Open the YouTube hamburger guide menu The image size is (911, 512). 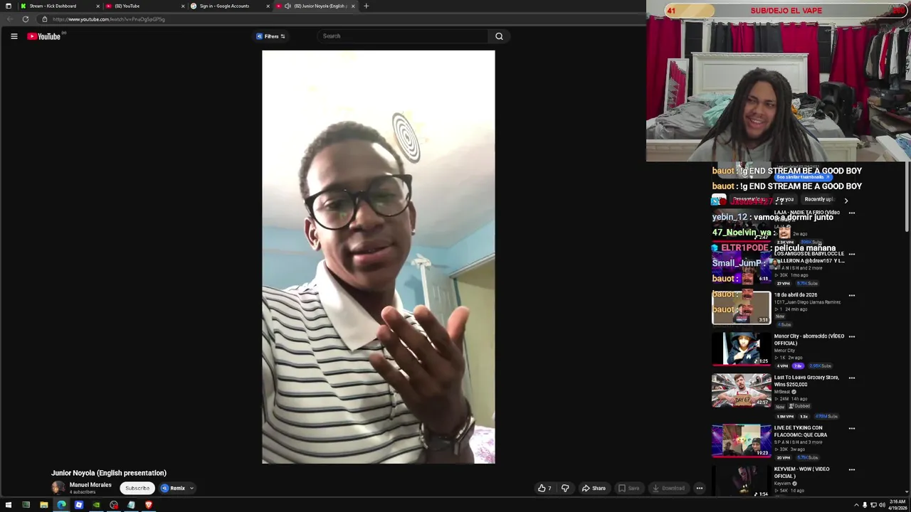pos(14,36)
